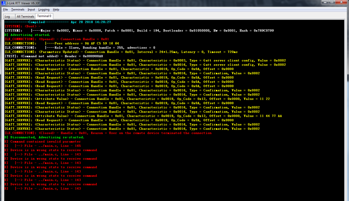349x201 pixels.
Task: Open the File menu
Action: click(x=5, y=10)
